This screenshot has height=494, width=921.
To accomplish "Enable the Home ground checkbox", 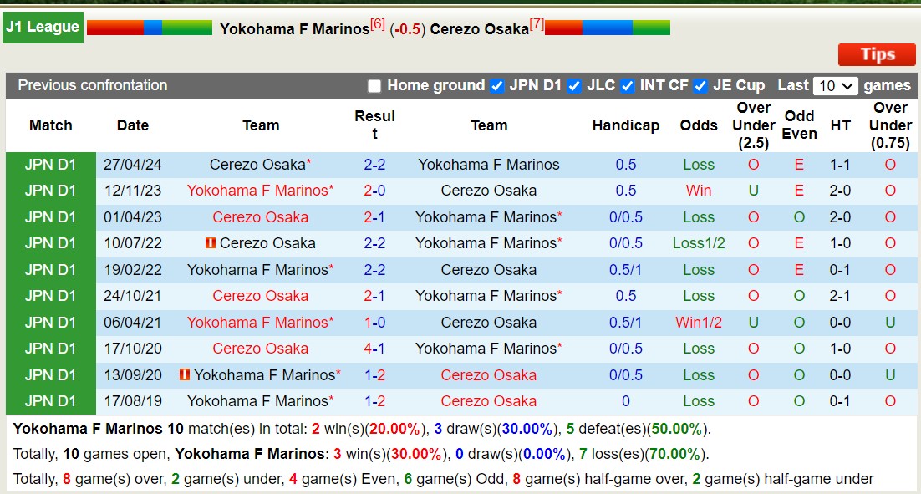I will 374,85.
